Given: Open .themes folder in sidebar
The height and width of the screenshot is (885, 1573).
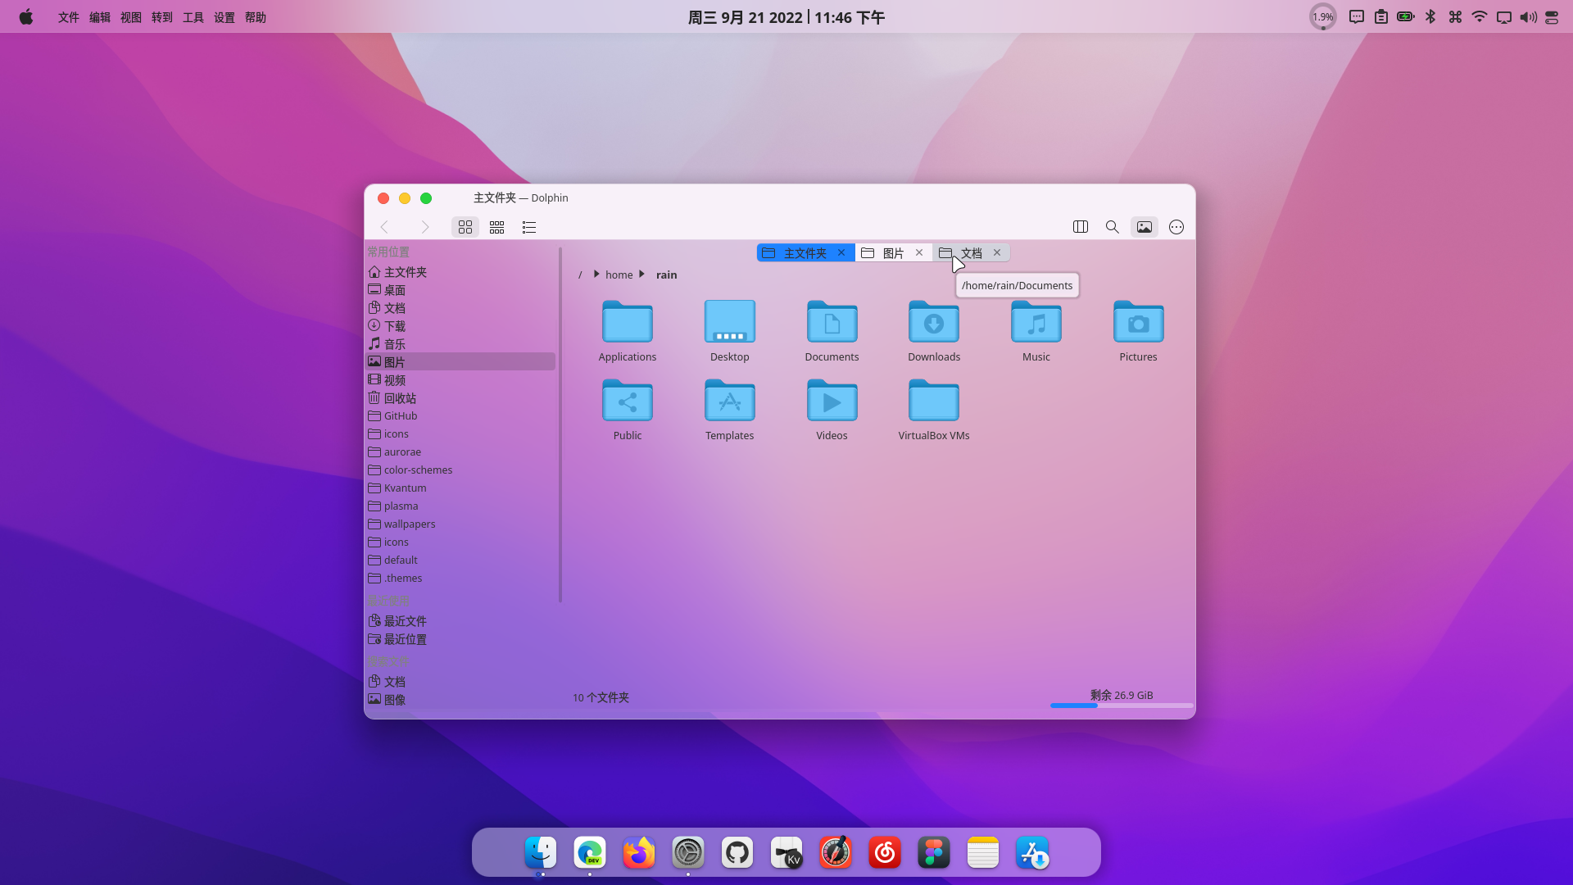Looking at the screenshot, I should pos(460,579).
